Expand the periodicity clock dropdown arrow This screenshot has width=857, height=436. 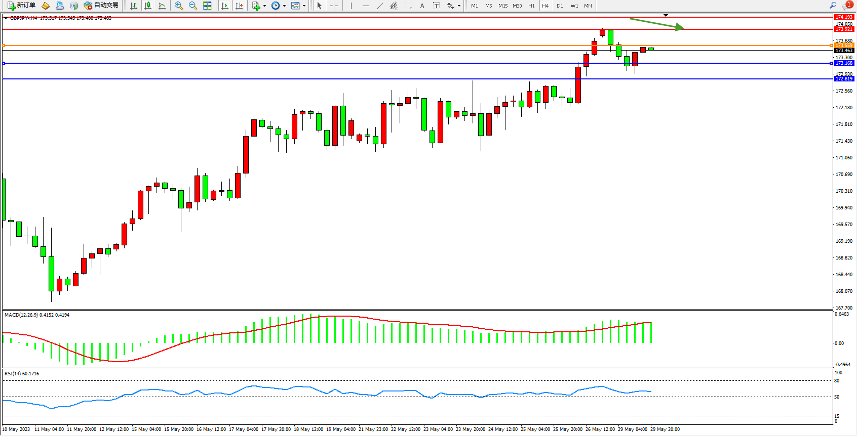pyautogui.click(x=284, y=6)
